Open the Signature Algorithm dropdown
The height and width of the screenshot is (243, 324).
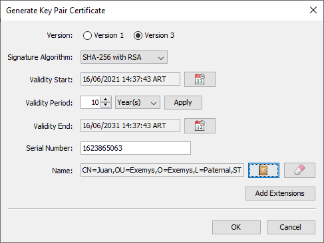pyautogui.click(x=124, y=57)
